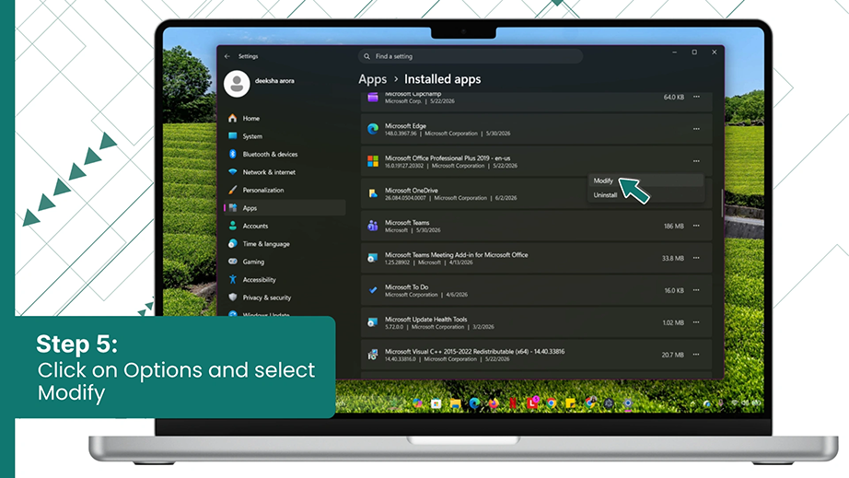Screen dimensions: 849x478
Task: Click the Microsoft Office colorful logo icon
Action: point(373,161)
